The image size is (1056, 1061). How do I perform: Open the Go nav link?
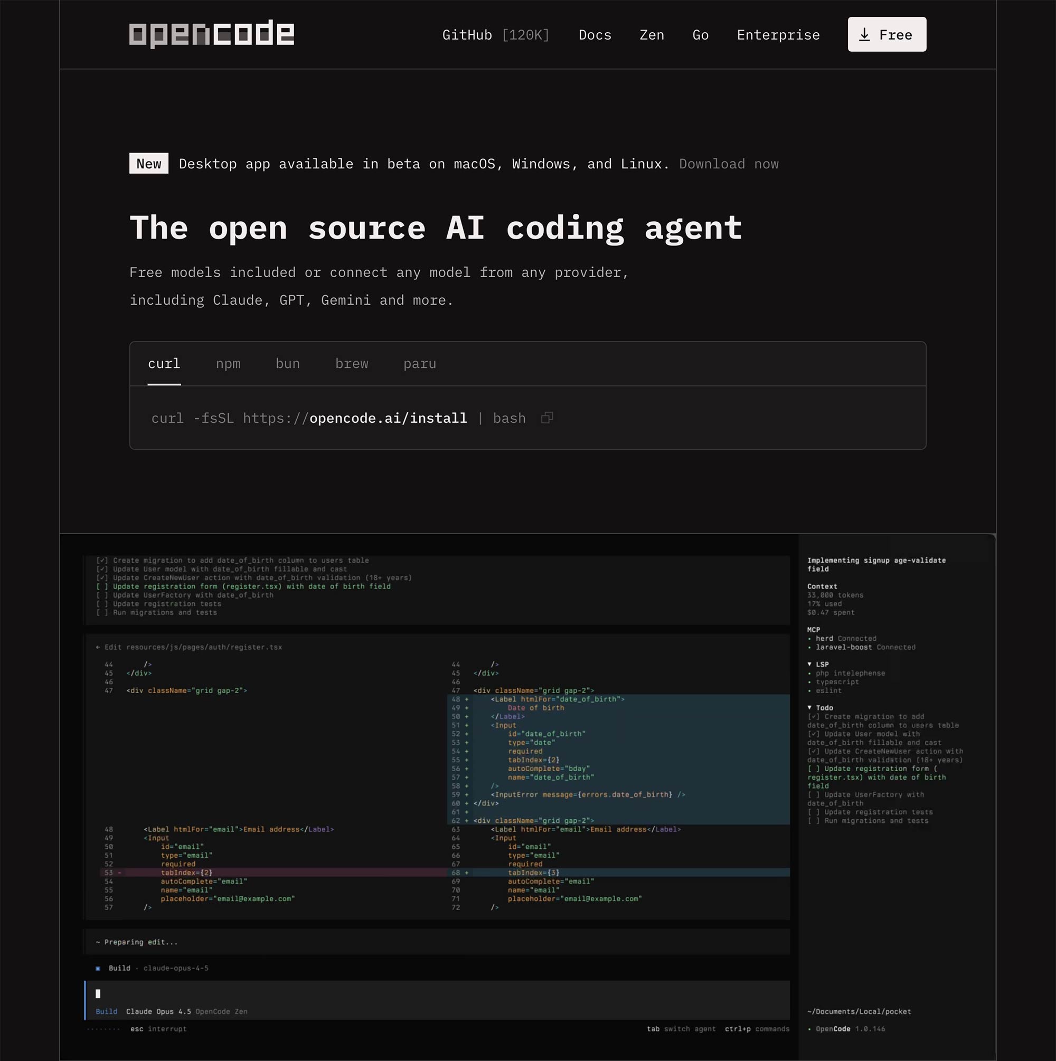[x=700, y=35]
